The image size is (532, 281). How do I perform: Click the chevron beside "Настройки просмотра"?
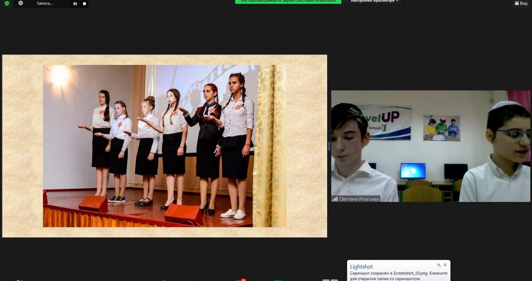pos(397,1)
